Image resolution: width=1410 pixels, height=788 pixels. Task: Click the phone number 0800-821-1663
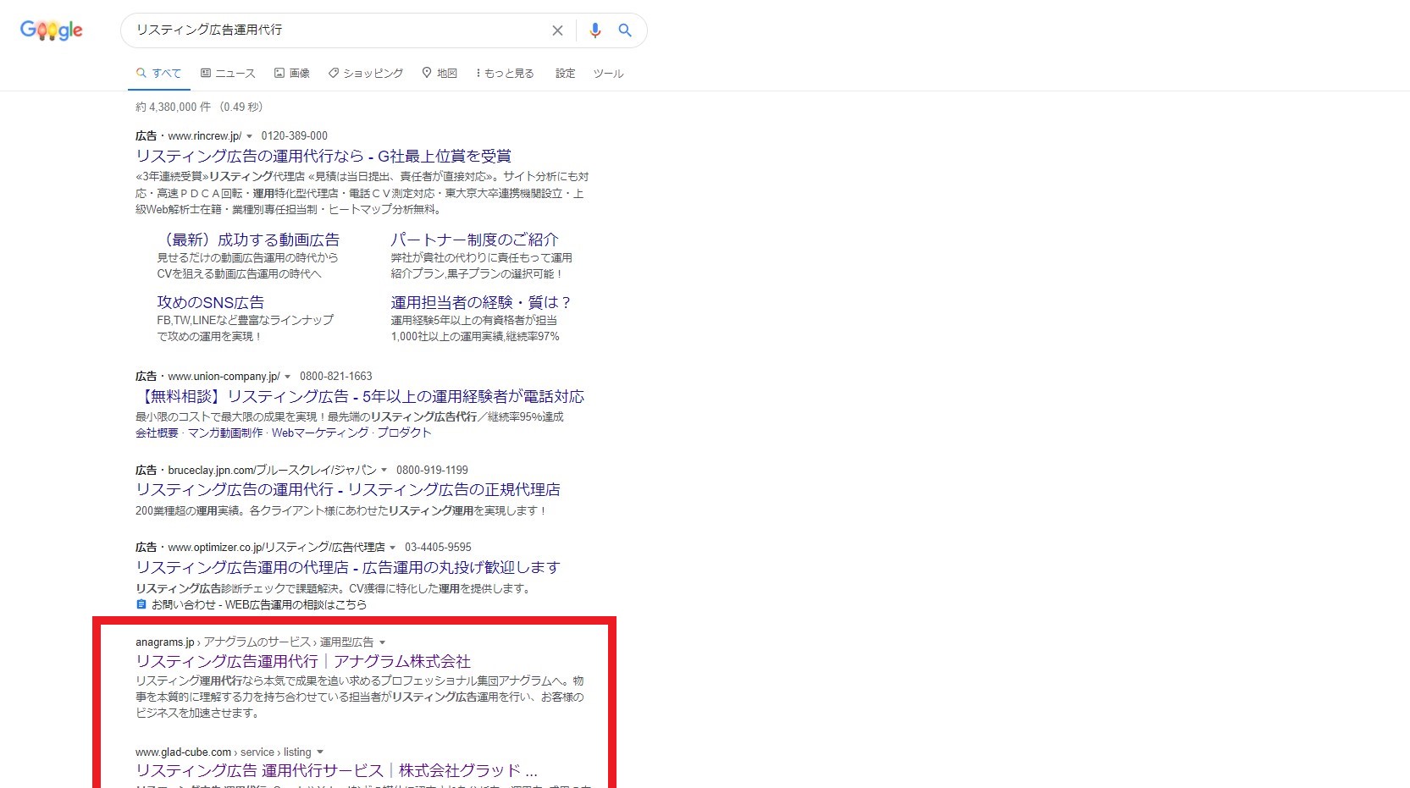(335, 376)
